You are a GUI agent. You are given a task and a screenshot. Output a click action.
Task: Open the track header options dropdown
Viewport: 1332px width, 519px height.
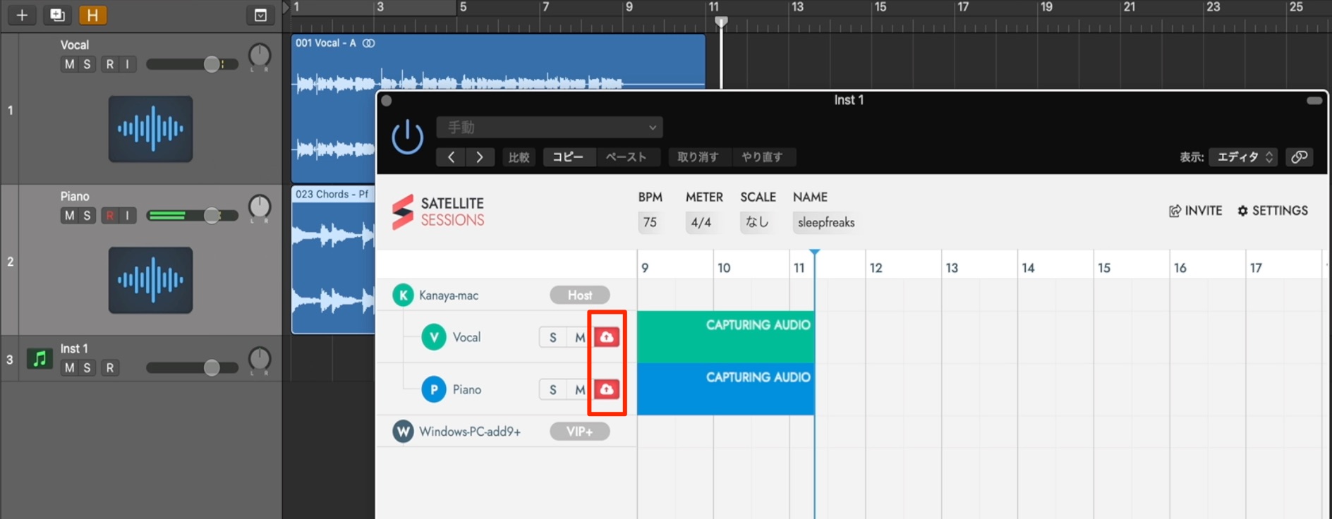260,15
